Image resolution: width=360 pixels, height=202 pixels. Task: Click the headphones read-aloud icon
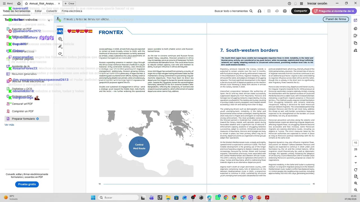(x=259, y=11)
